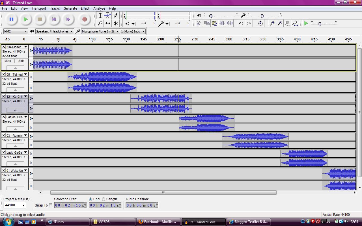
Task: Stop playback with the Stop button
Action: 40,19
